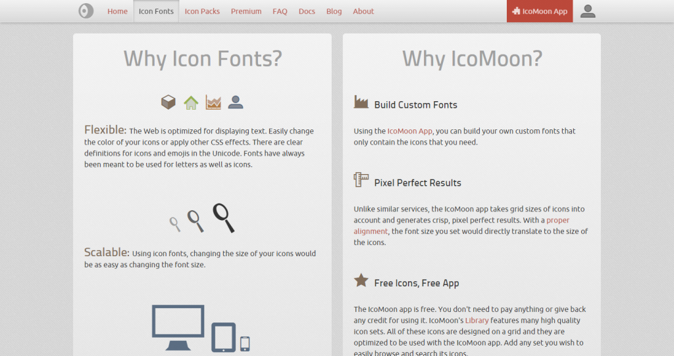This screenshot has width=674, height=356.
Task: Select the Icon Fonts tab
Action: [156, 11]
